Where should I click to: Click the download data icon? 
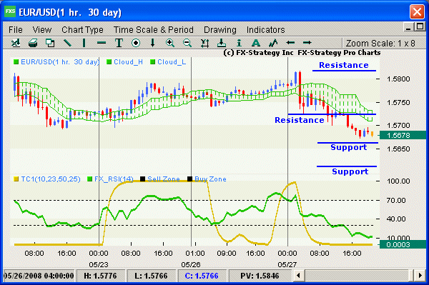pyautogui.click(x=222, y=43)
